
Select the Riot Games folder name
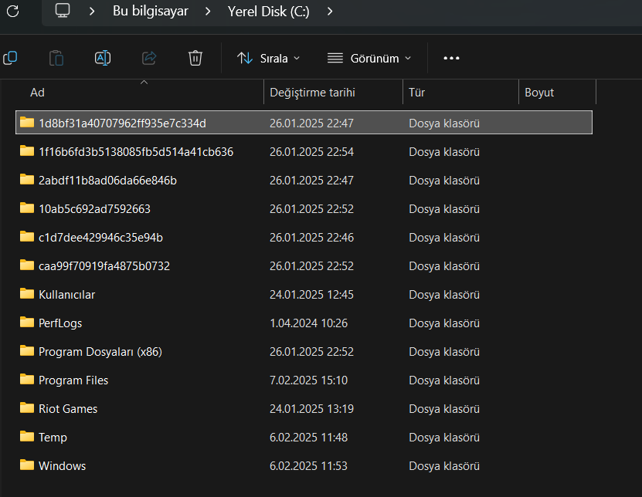tap(68, 409)
